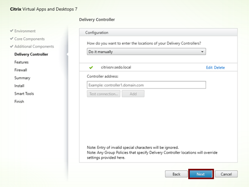249x187 pixels.
Task: Click the Delivery Controller page heading
Action: tap(97, 20)
